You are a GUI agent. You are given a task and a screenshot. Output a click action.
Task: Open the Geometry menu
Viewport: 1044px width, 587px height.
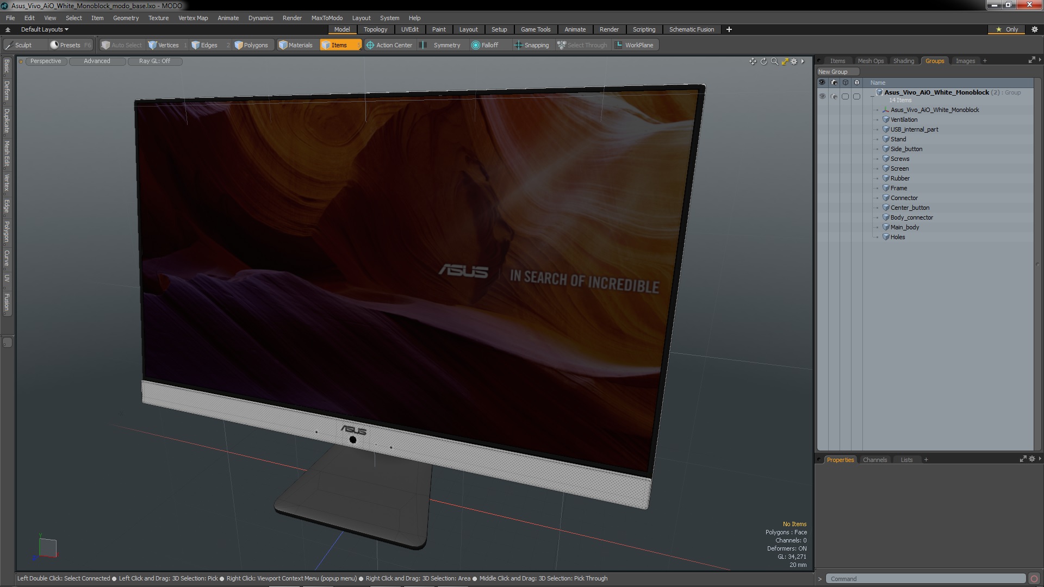pyautogui.click(x=126, y=18)
